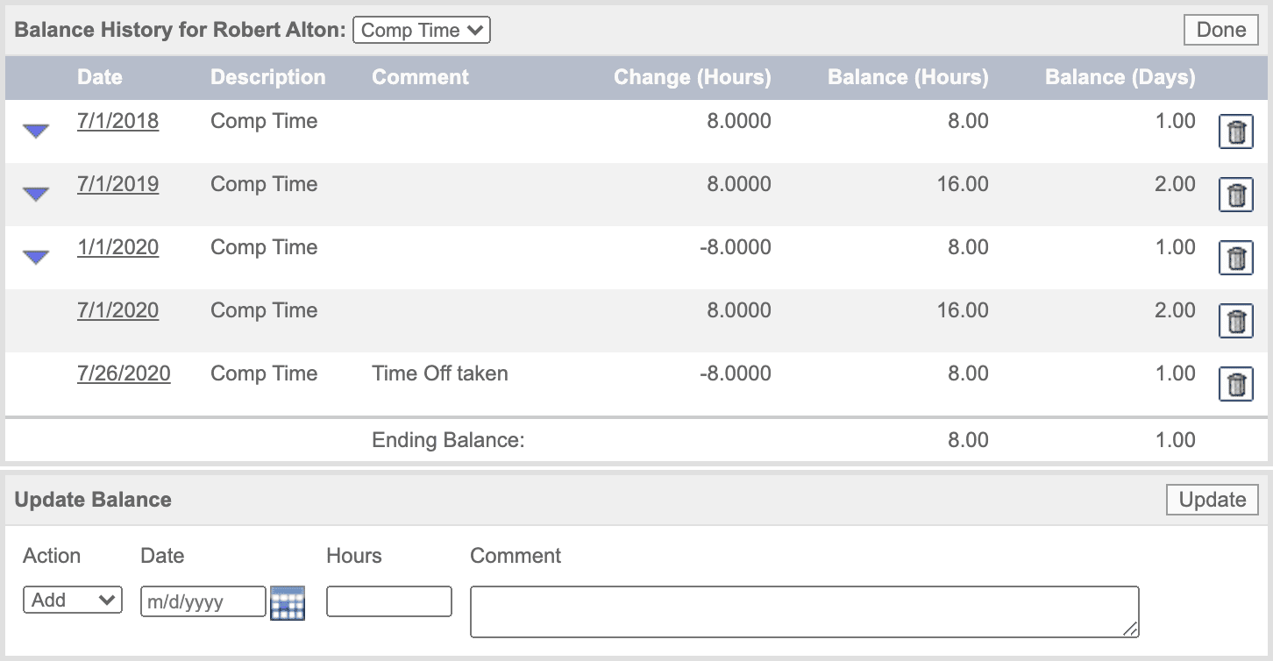
Task: Collapse the 1/1/2020 entry expander
Action: click(35, 256)
